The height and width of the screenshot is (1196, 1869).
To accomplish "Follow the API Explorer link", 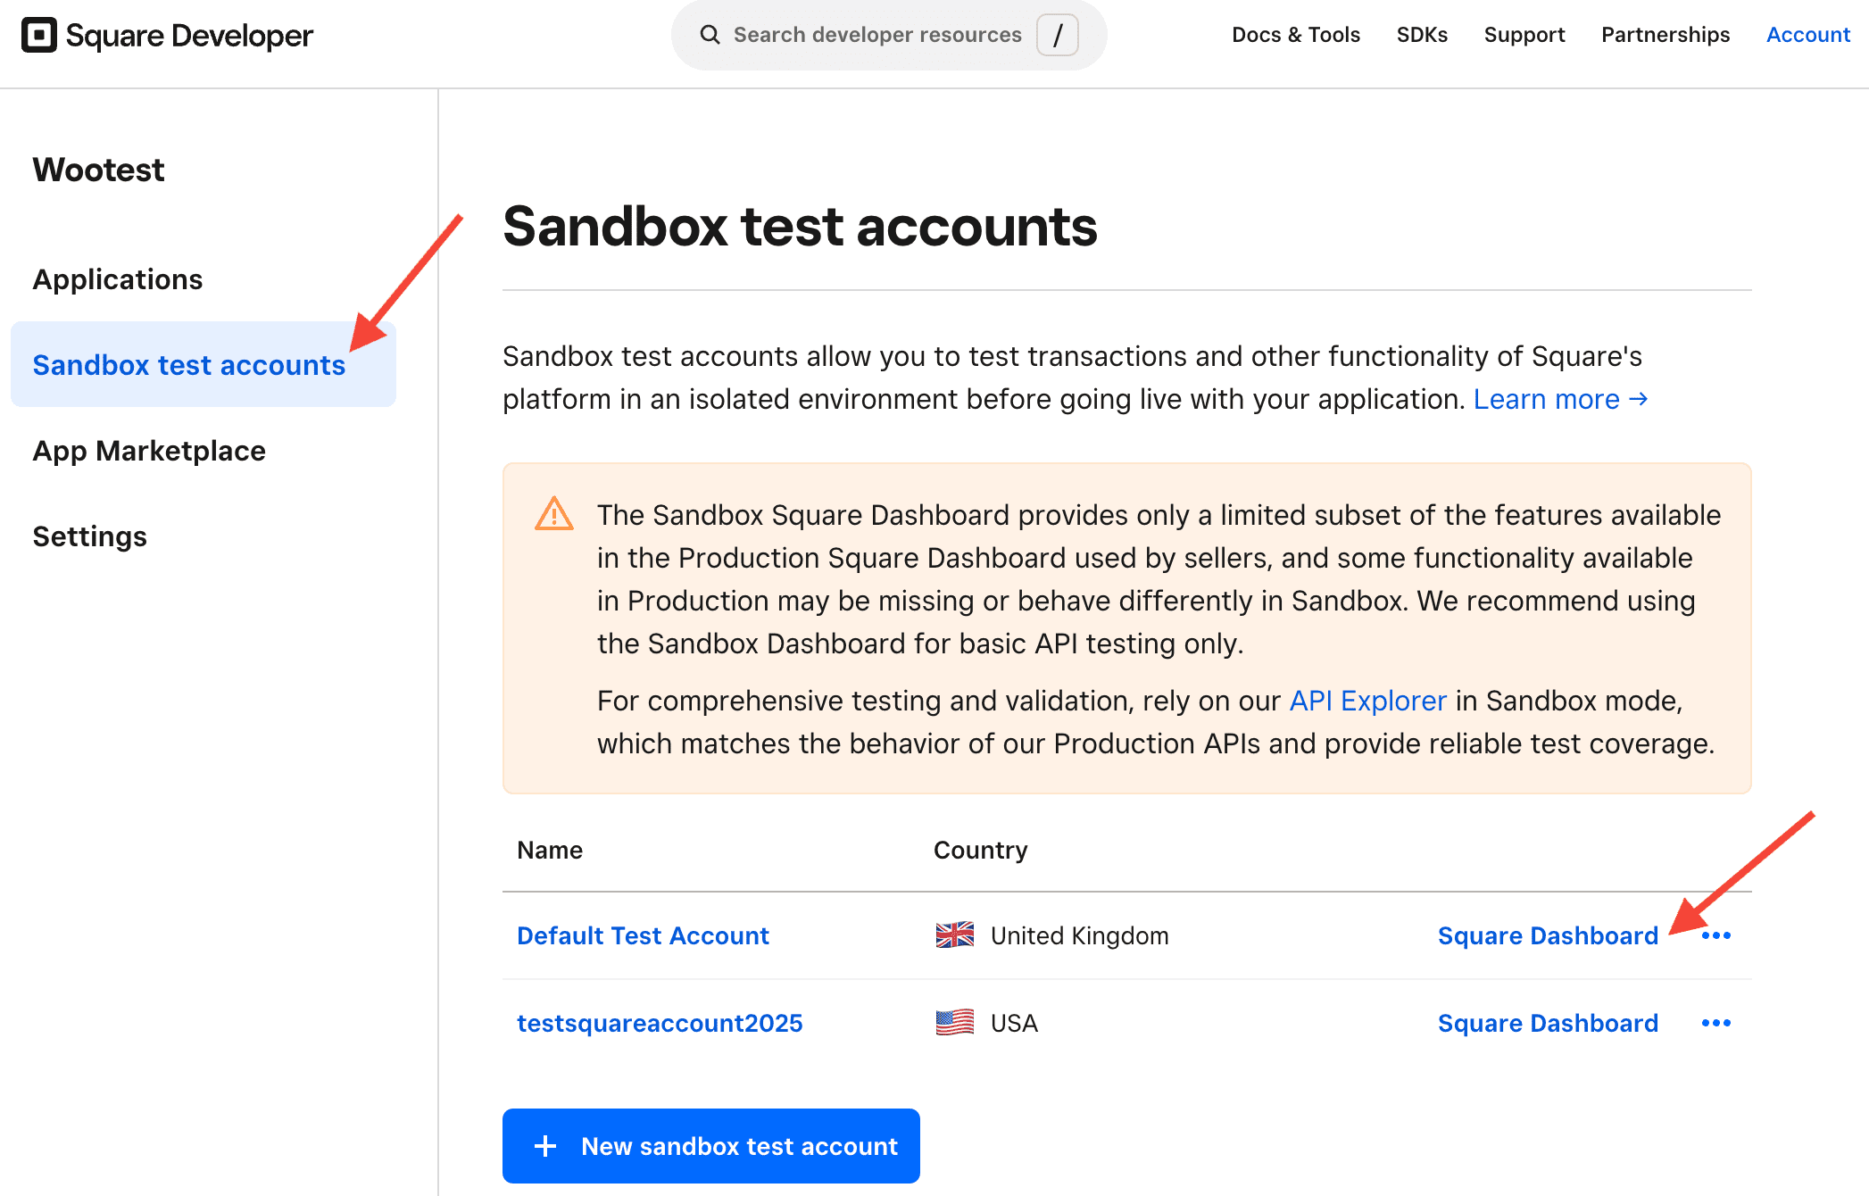I will tap(1367, 701).
